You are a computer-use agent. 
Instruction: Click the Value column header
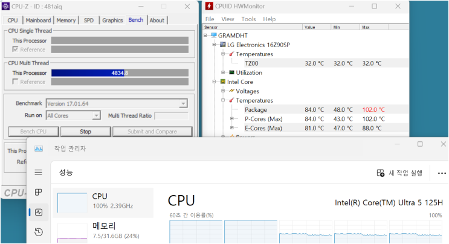317,27
